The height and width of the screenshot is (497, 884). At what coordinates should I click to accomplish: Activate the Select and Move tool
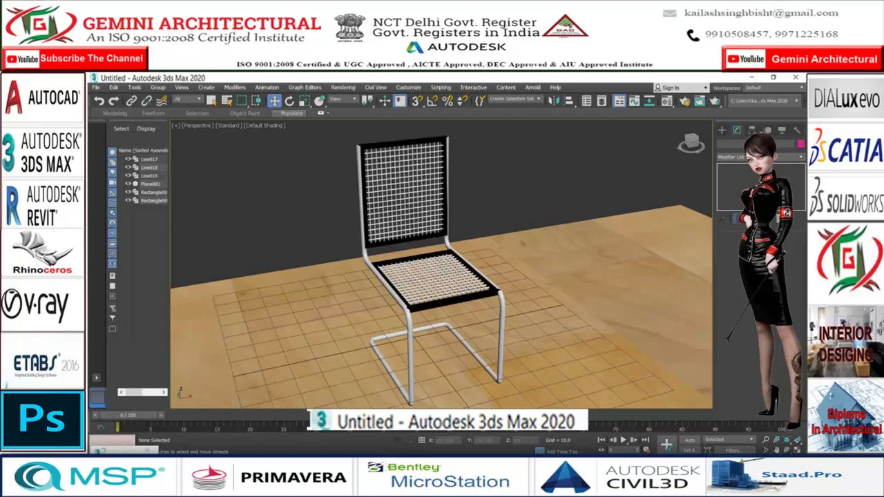coord(274,101)
